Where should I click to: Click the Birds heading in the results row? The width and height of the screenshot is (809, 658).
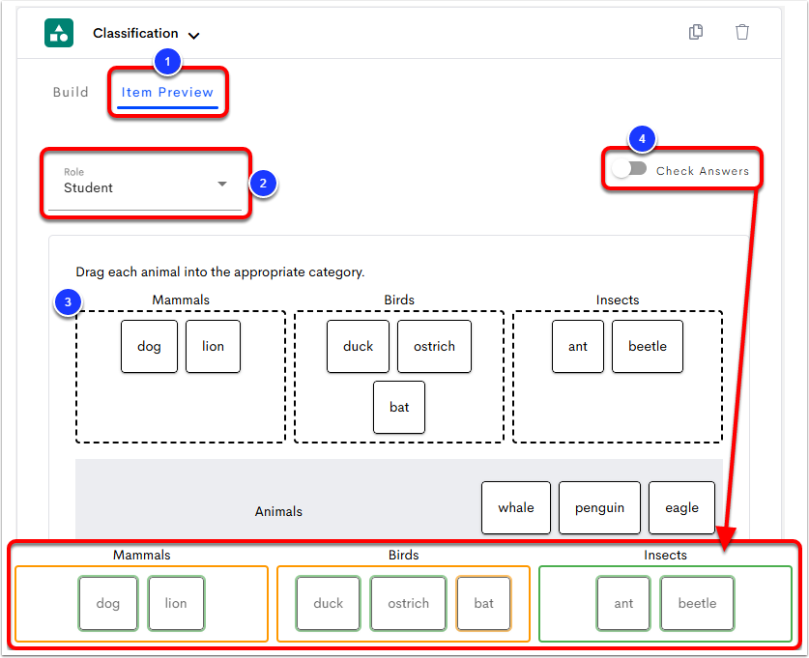coord(403,556)
